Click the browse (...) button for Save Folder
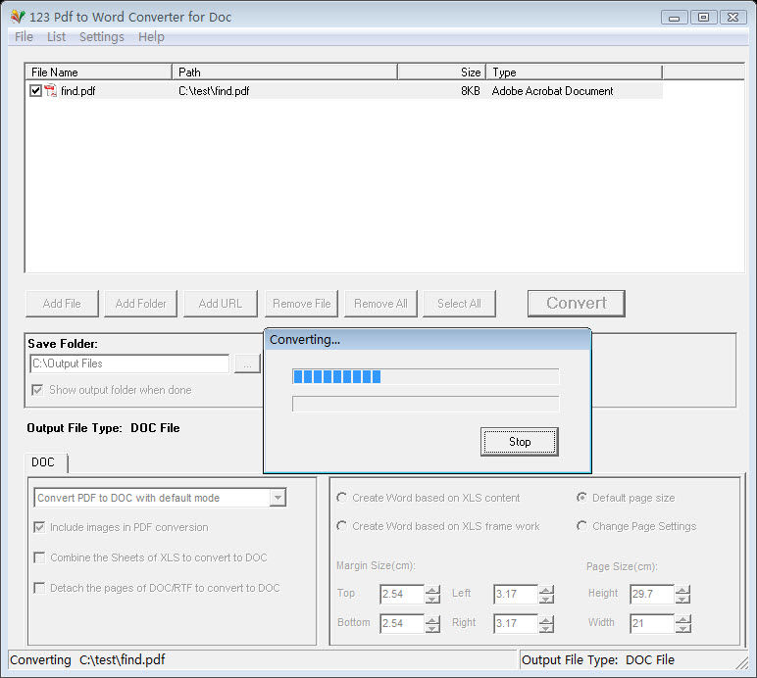The width and height of the screenshot is (757, 678). [x=247, y=363]
